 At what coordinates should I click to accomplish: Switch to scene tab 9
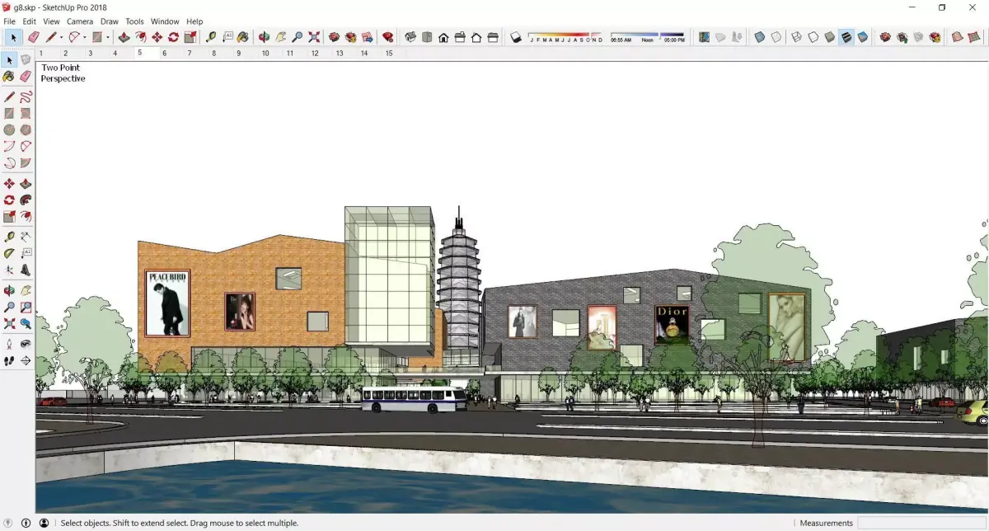(239, 53)
